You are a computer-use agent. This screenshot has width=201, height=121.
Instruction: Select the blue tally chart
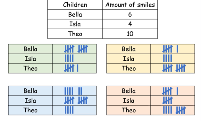[52, 100]
